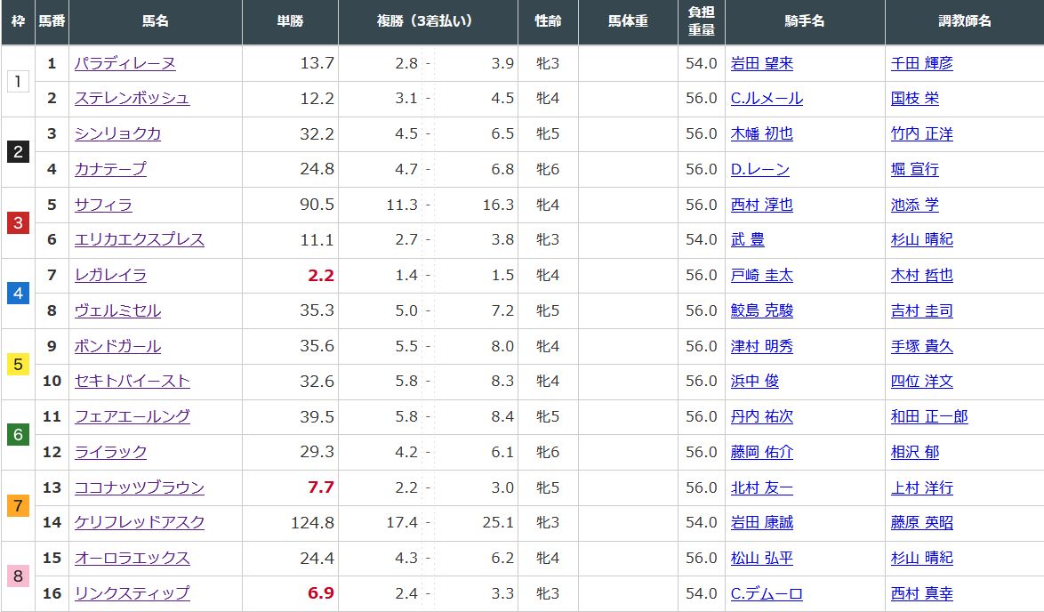Screen dimensions: 1044x612
Task: Click the yellow frame 5 badge
Action: pos(18,364)
